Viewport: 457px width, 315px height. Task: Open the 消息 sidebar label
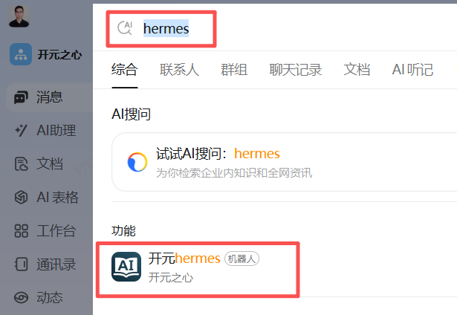pos(50,97)
